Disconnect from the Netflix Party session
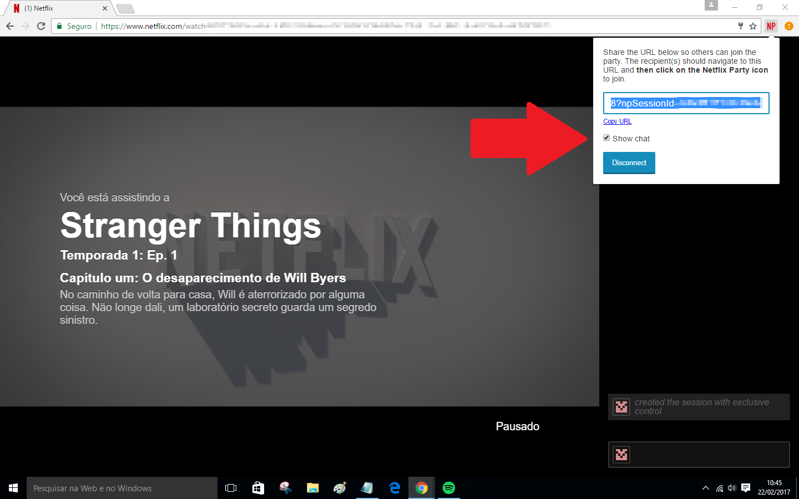799x499 pixels. click(629, 162)
